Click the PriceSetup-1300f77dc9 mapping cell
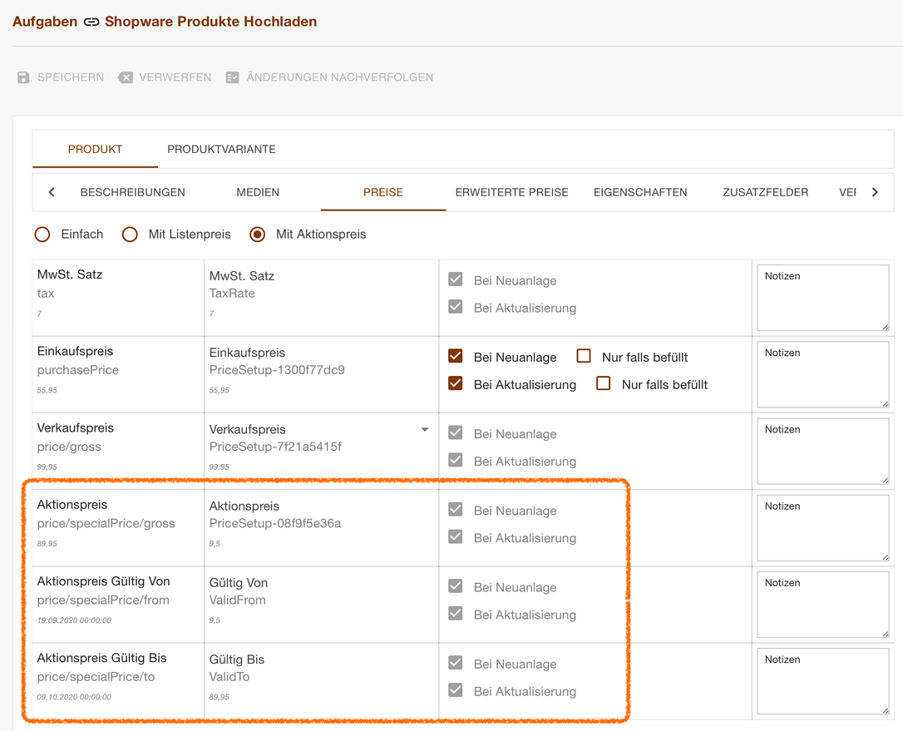 pyautogui.click(x=321, y=374)
